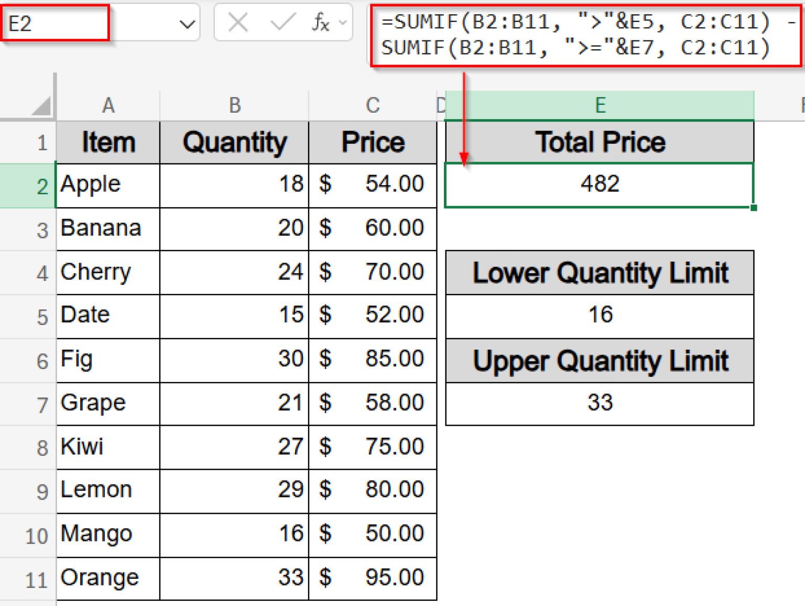The height and width of the screenshot is (606, 805).
Task: Select the Lower Quantity Limit header cell
Action: point(600,273)
